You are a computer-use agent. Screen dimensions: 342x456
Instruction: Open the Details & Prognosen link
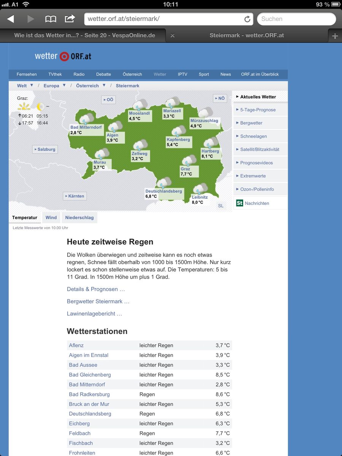pyautogui.click(x=96, y=289)
